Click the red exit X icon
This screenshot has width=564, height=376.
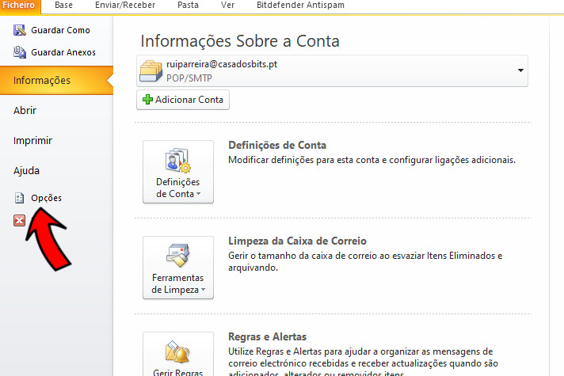[20, 220]
